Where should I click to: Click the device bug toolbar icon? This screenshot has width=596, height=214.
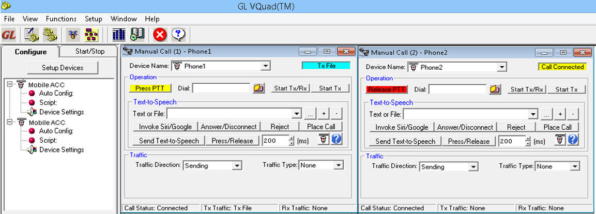73,35
